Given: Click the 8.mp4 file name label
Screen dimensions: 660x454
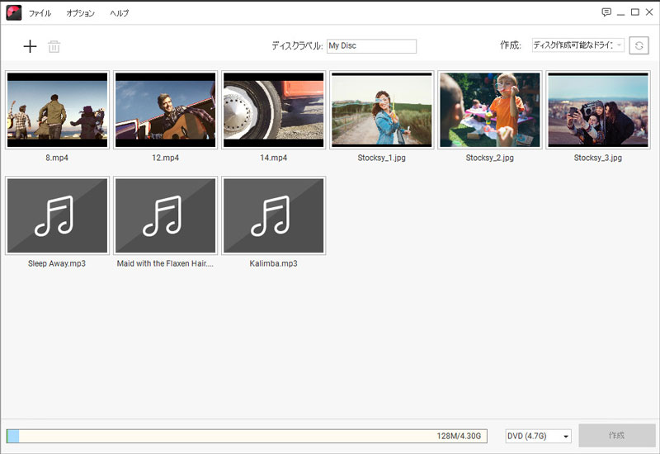Looking at the screenshot, I should 57,158.
